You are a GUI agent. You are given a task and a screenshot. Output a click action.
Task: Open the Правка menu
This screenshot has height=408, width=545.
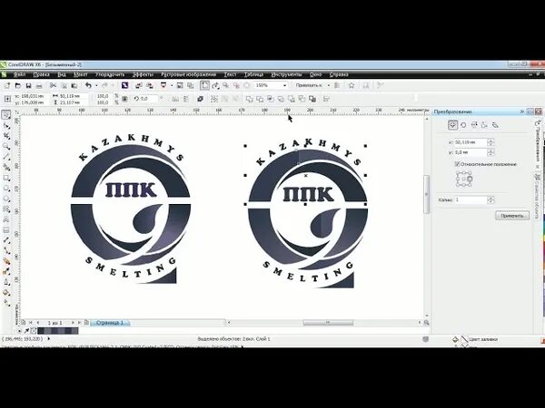point(42,74)
